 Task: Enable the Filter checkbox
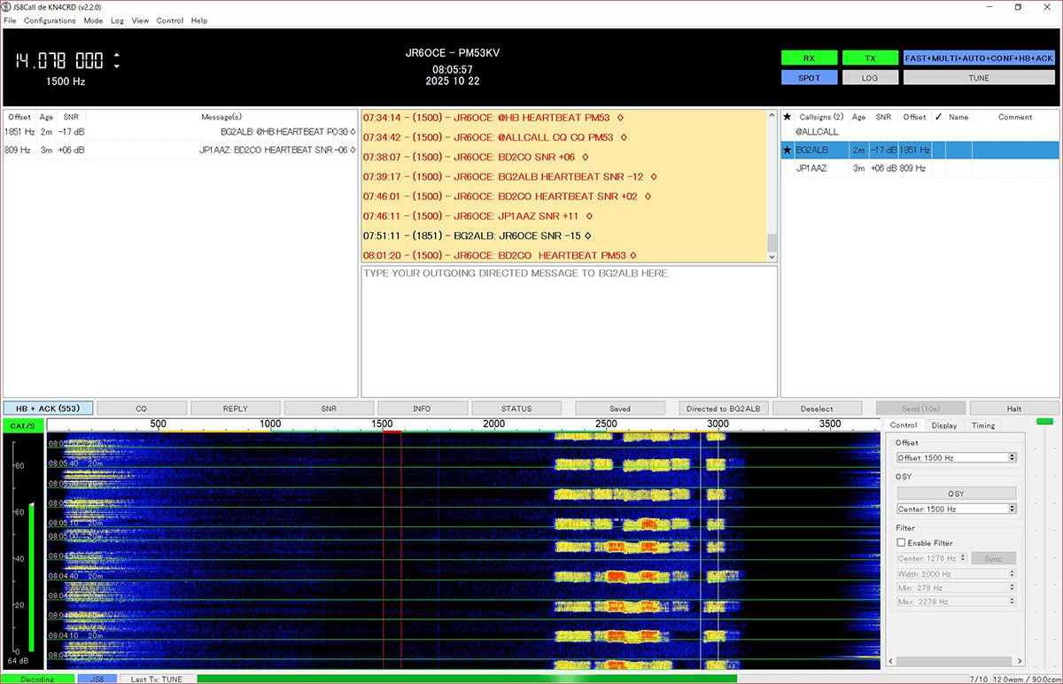(902, 543)
